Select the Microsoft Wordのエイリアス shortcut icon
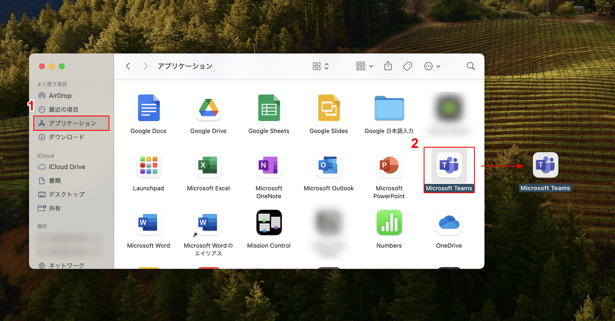Image resolution: width=615 pixels, height=321 pixels. click(x=209, y=222)
